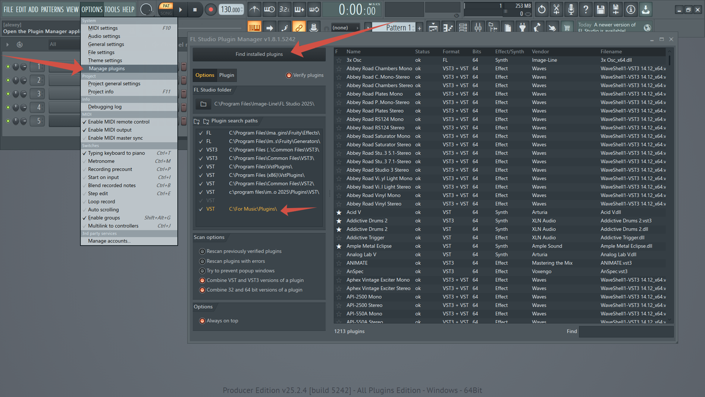The height and width of the screenshot is (397, 705).
Task: Mute channel 1 with its green LED
Action: (x=8, y=66)
